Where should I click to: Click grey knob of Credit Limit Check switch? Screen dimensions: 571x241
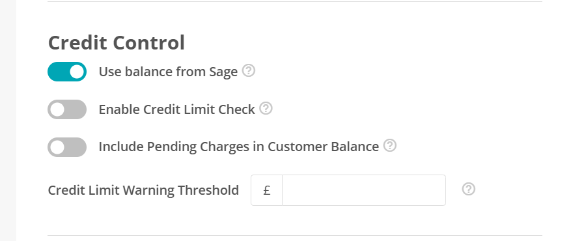point(57,109)
